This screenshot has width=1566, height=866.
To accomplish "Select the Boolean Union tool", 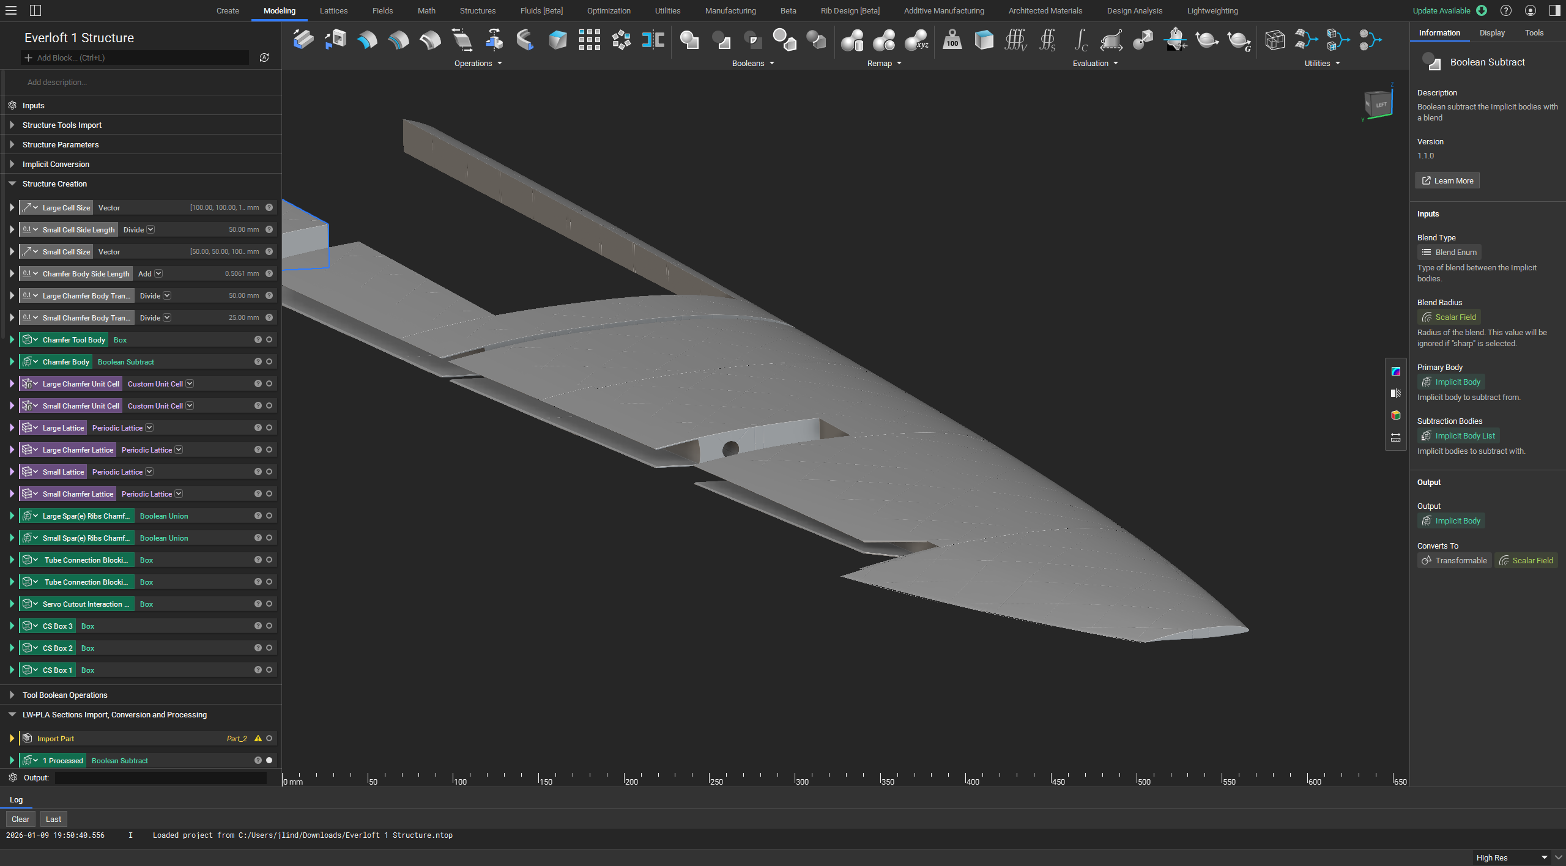I will click(689, 40).
